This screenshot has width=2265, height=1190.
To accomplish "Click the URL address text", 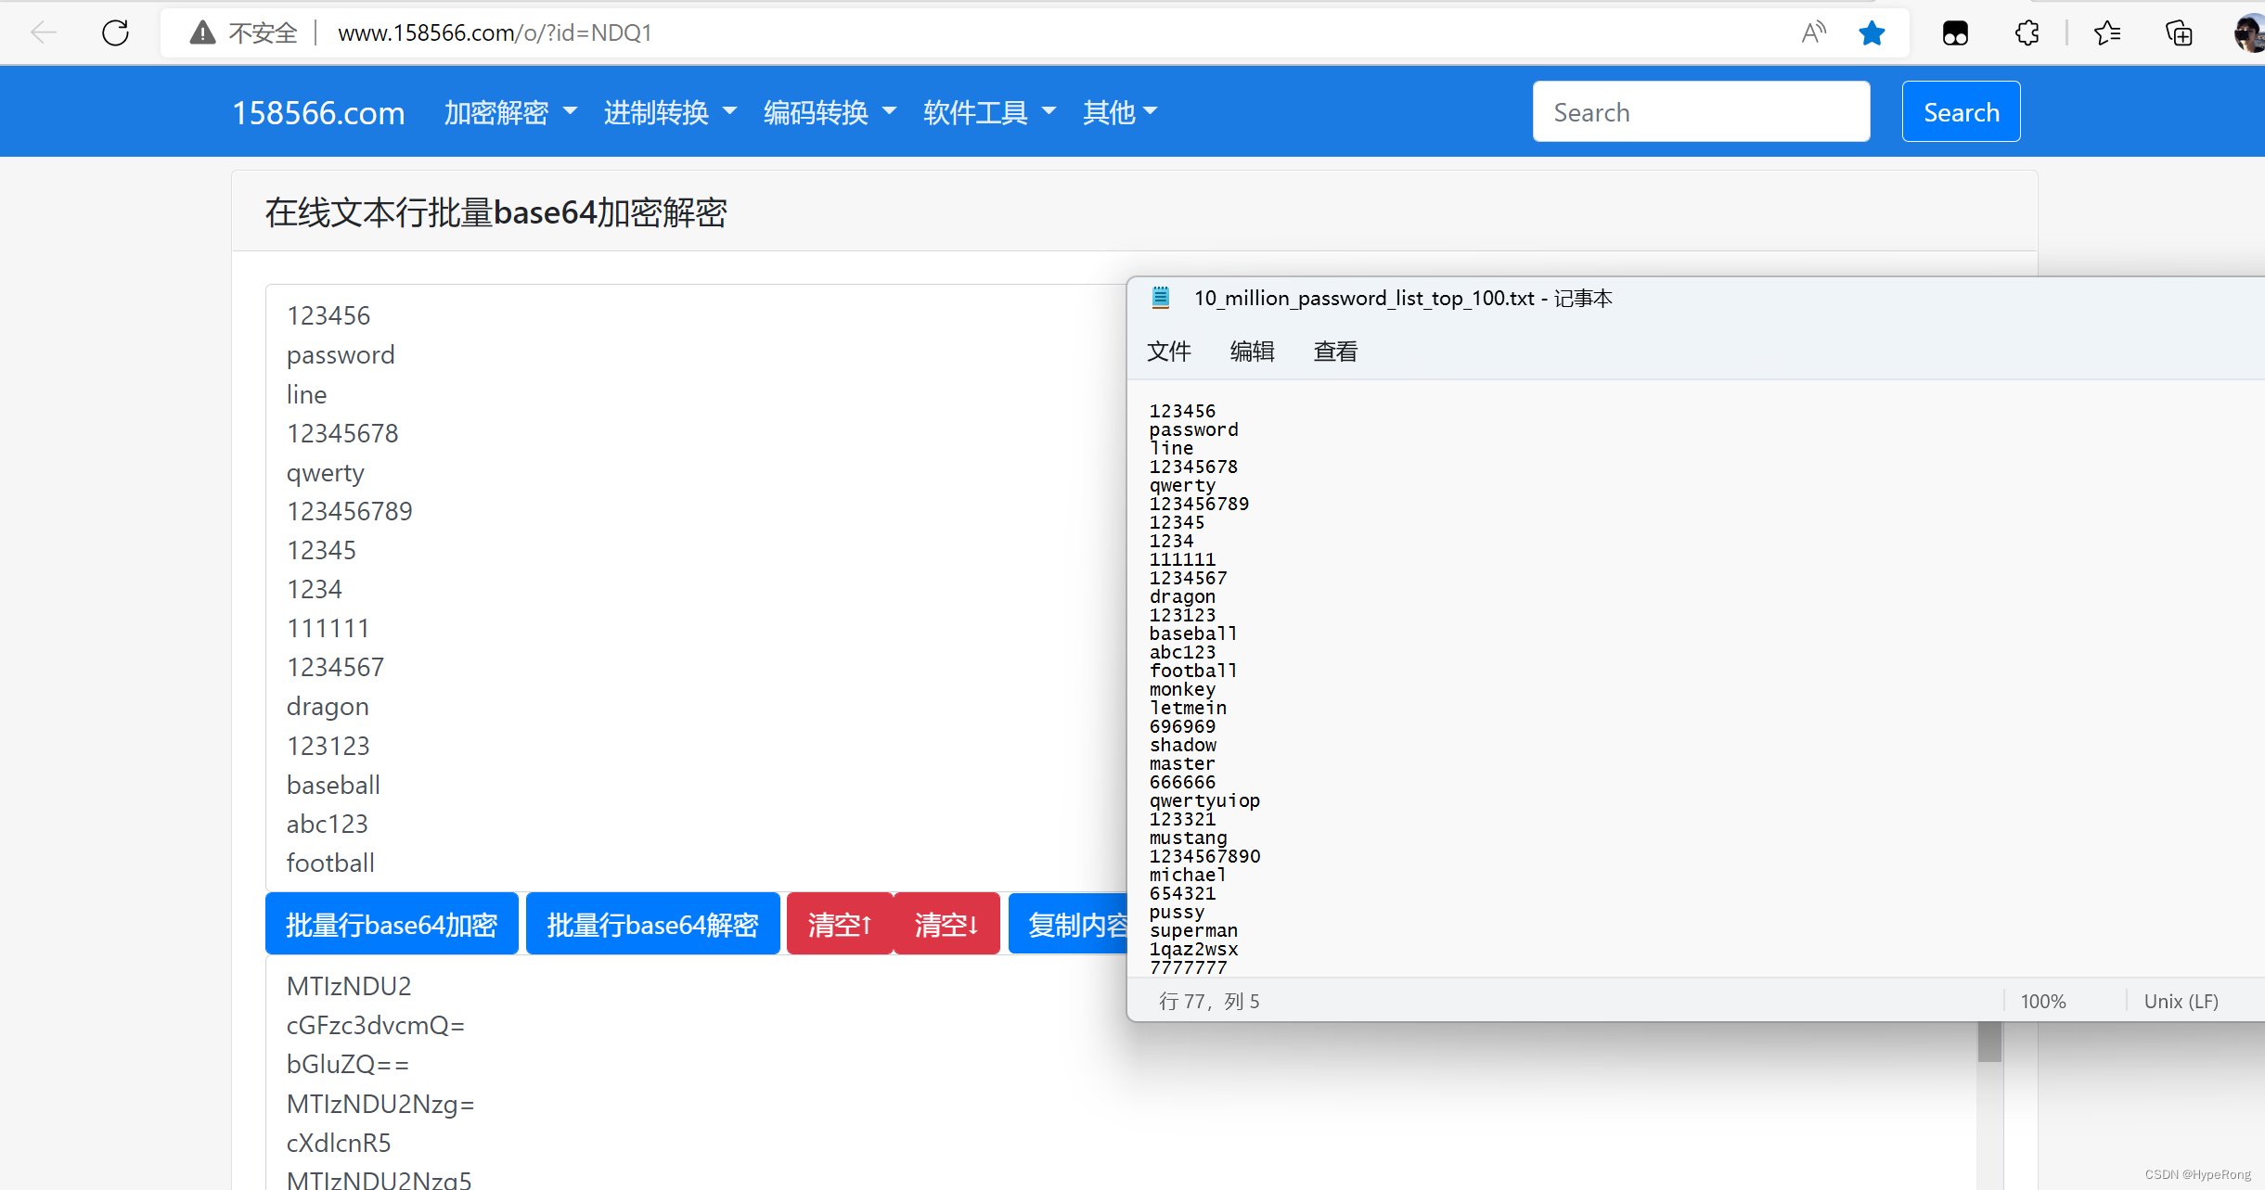I will point(495,32).
